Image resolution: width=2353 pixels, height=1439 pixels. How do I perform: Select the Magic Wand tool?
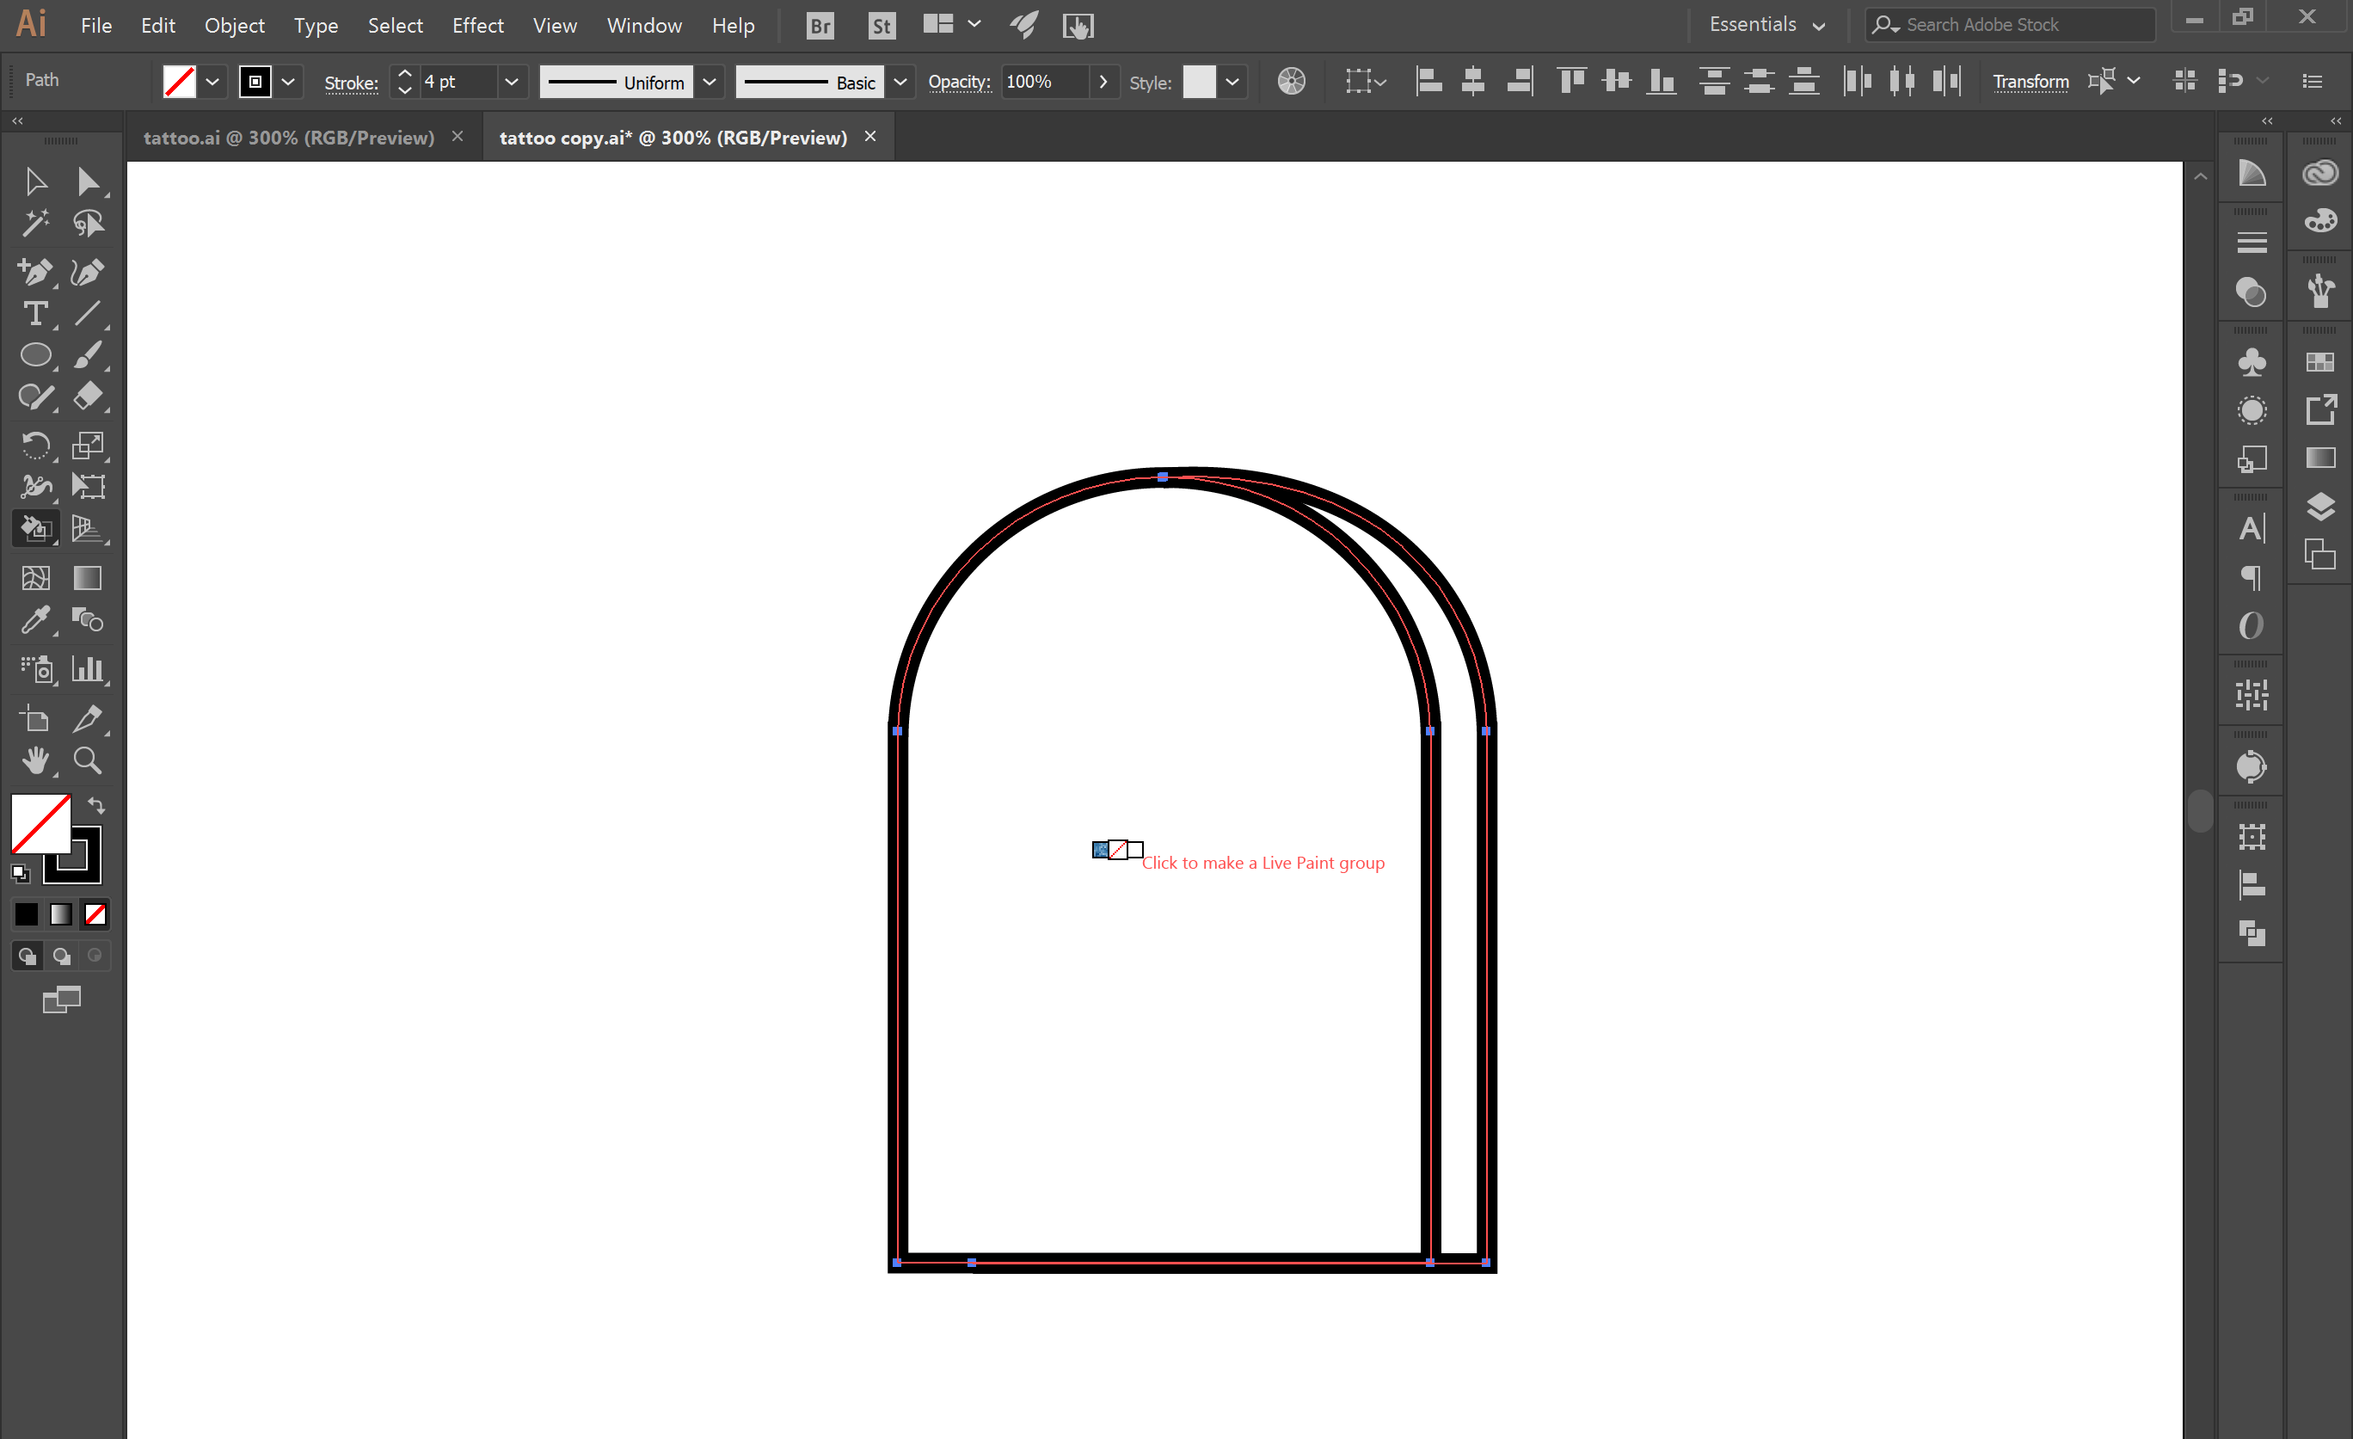coord(35,224)
